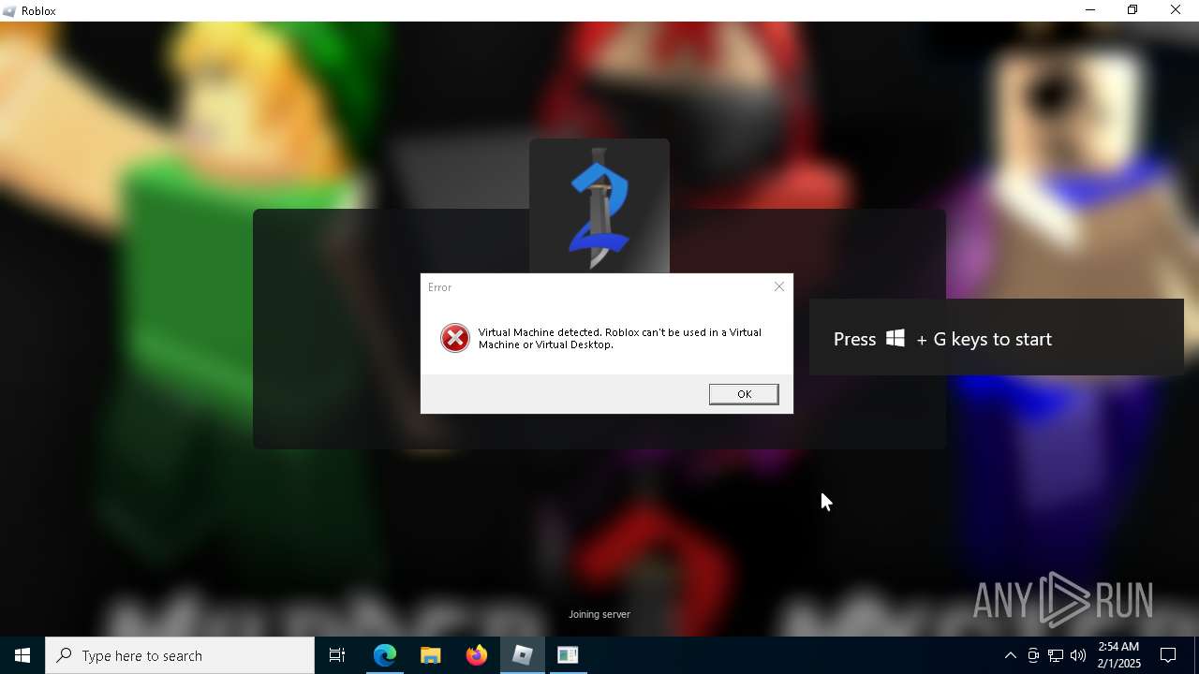Open the notification center

(1168, 655)
